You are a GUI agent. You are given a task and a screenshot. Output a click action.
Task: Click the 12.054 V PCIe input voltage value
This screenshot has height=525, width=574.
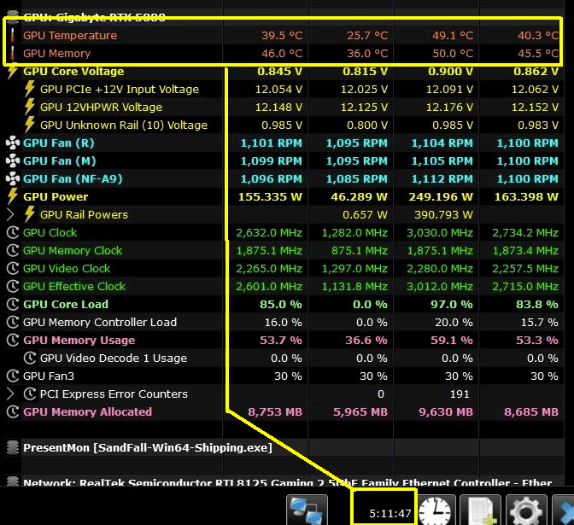(278, 90)
